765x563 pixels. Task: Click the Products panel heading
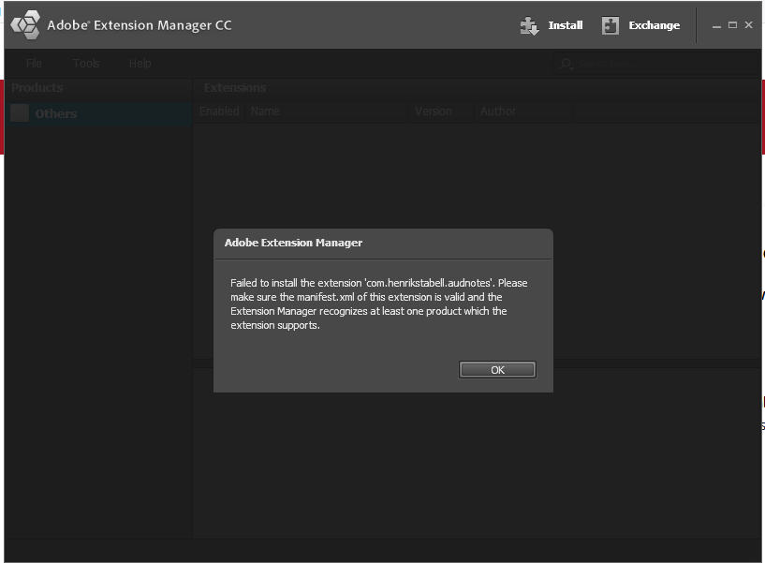click(x=37, y=88)
